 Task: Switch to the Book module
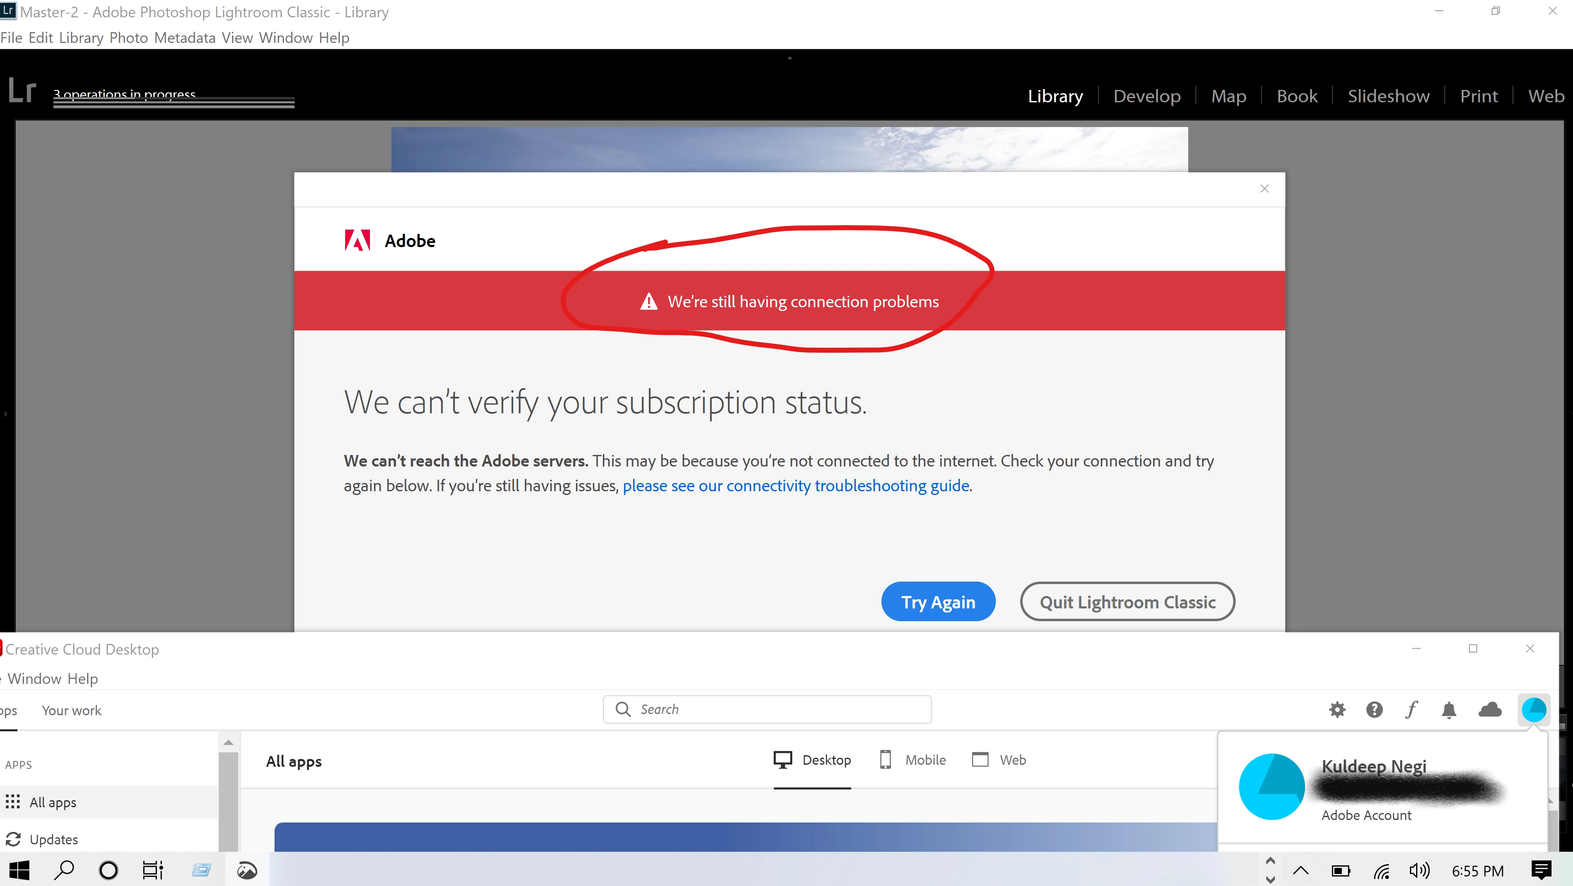click(1297, 97)
